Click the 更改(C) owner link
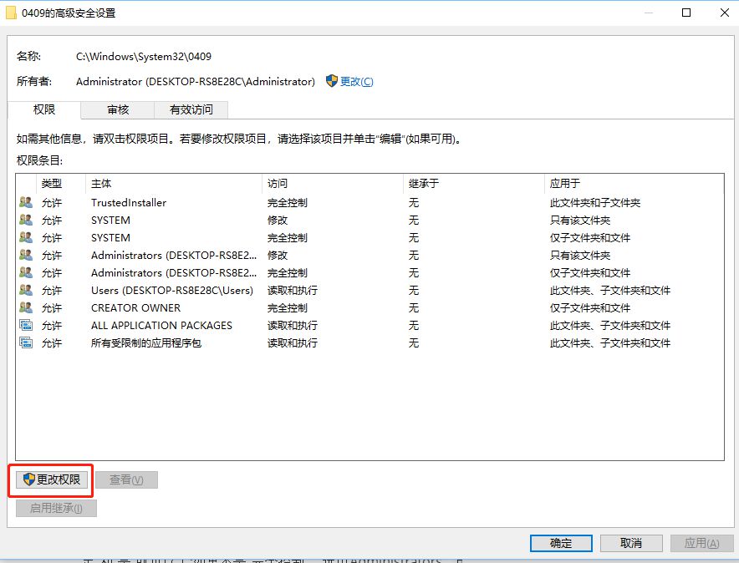 tap(356, 82)
